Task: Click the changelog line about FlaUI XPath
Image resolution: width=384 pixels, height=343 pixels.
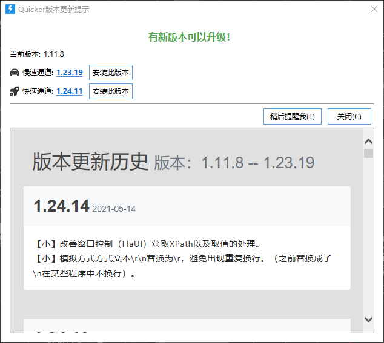Action: 147,244
